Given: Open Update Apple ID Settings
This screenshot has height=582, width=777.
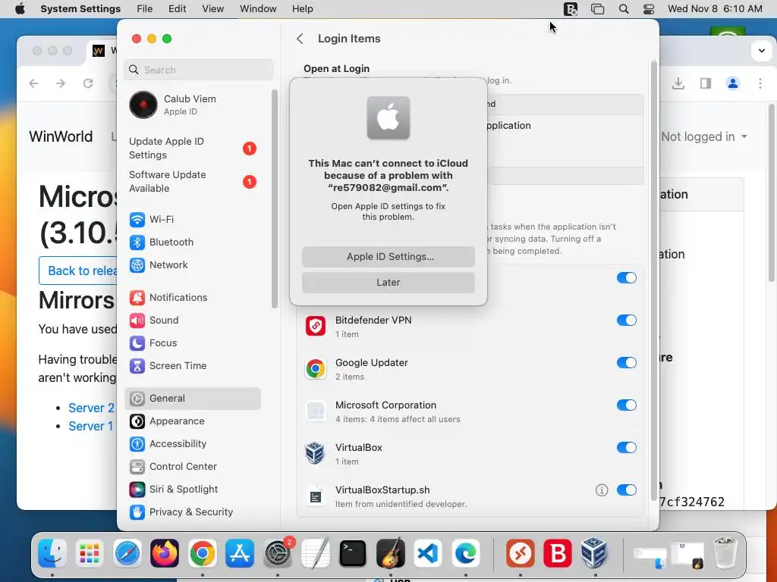Looking at the screenshot, I should (192, 148).
